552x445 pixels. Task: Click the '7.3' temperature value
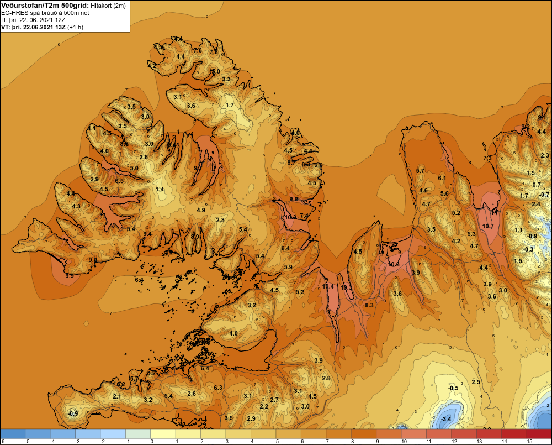pyautogui.click(x=487, y=158)
